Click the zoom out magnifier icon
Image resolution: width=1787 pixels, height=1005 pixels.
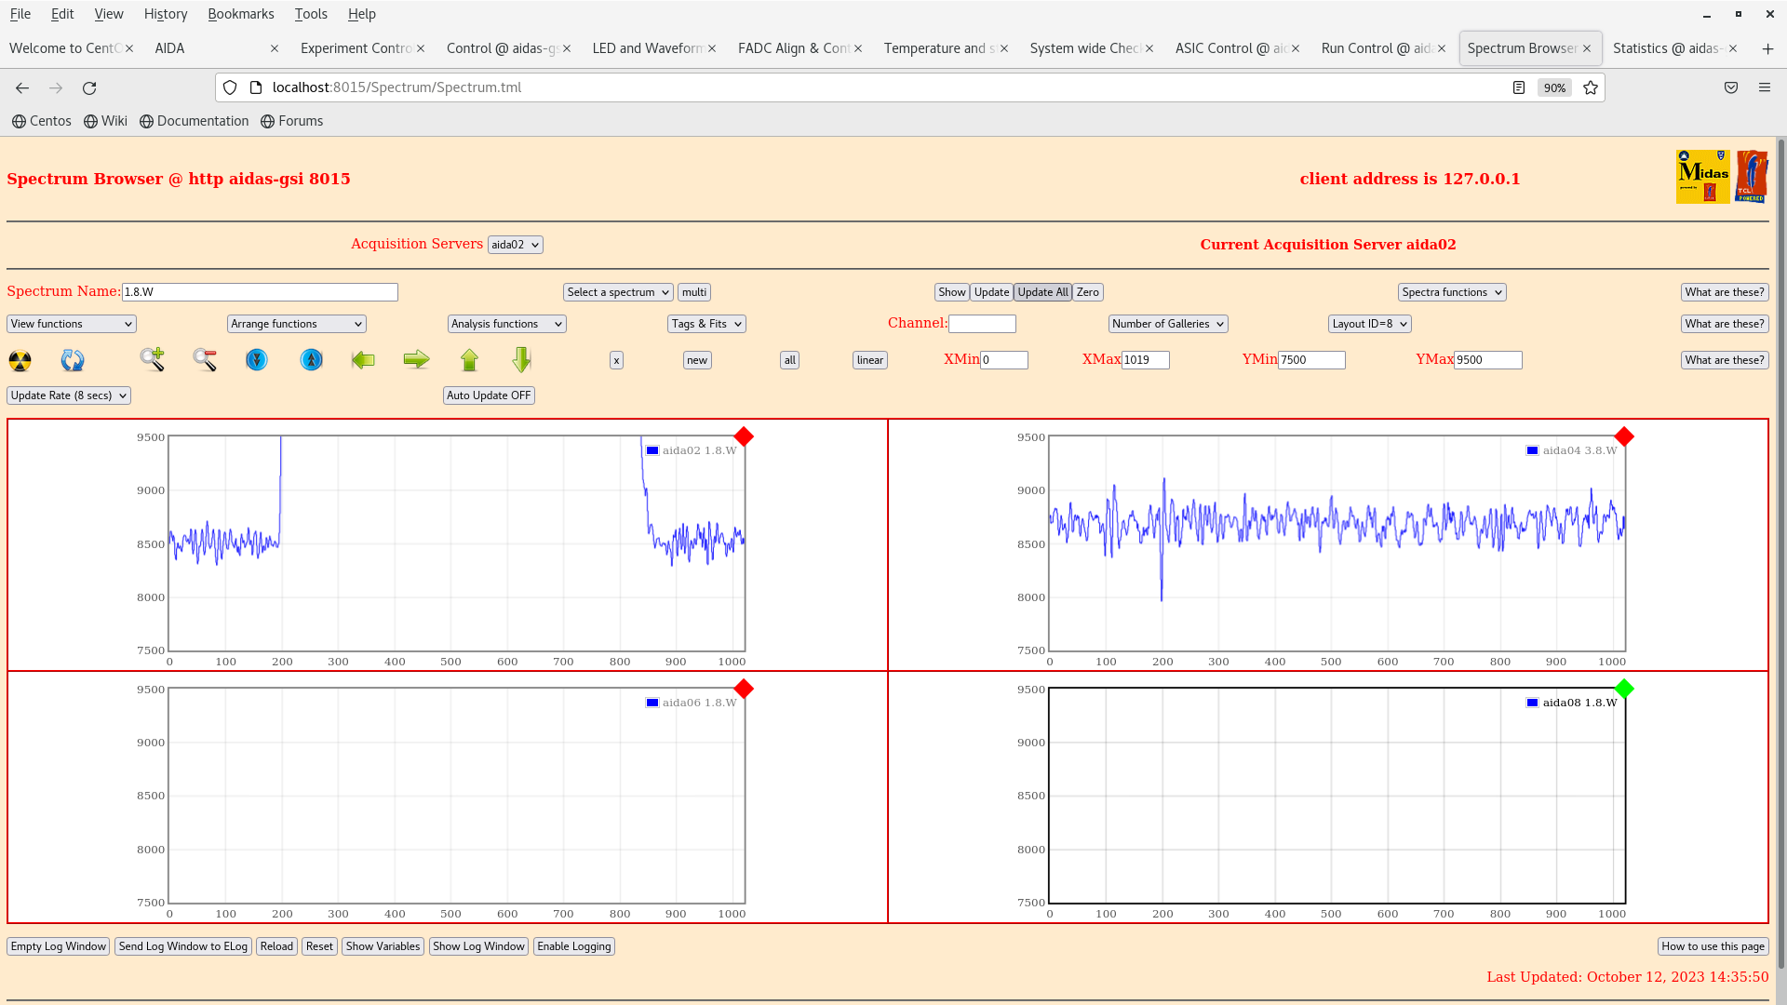click(205, 360)
